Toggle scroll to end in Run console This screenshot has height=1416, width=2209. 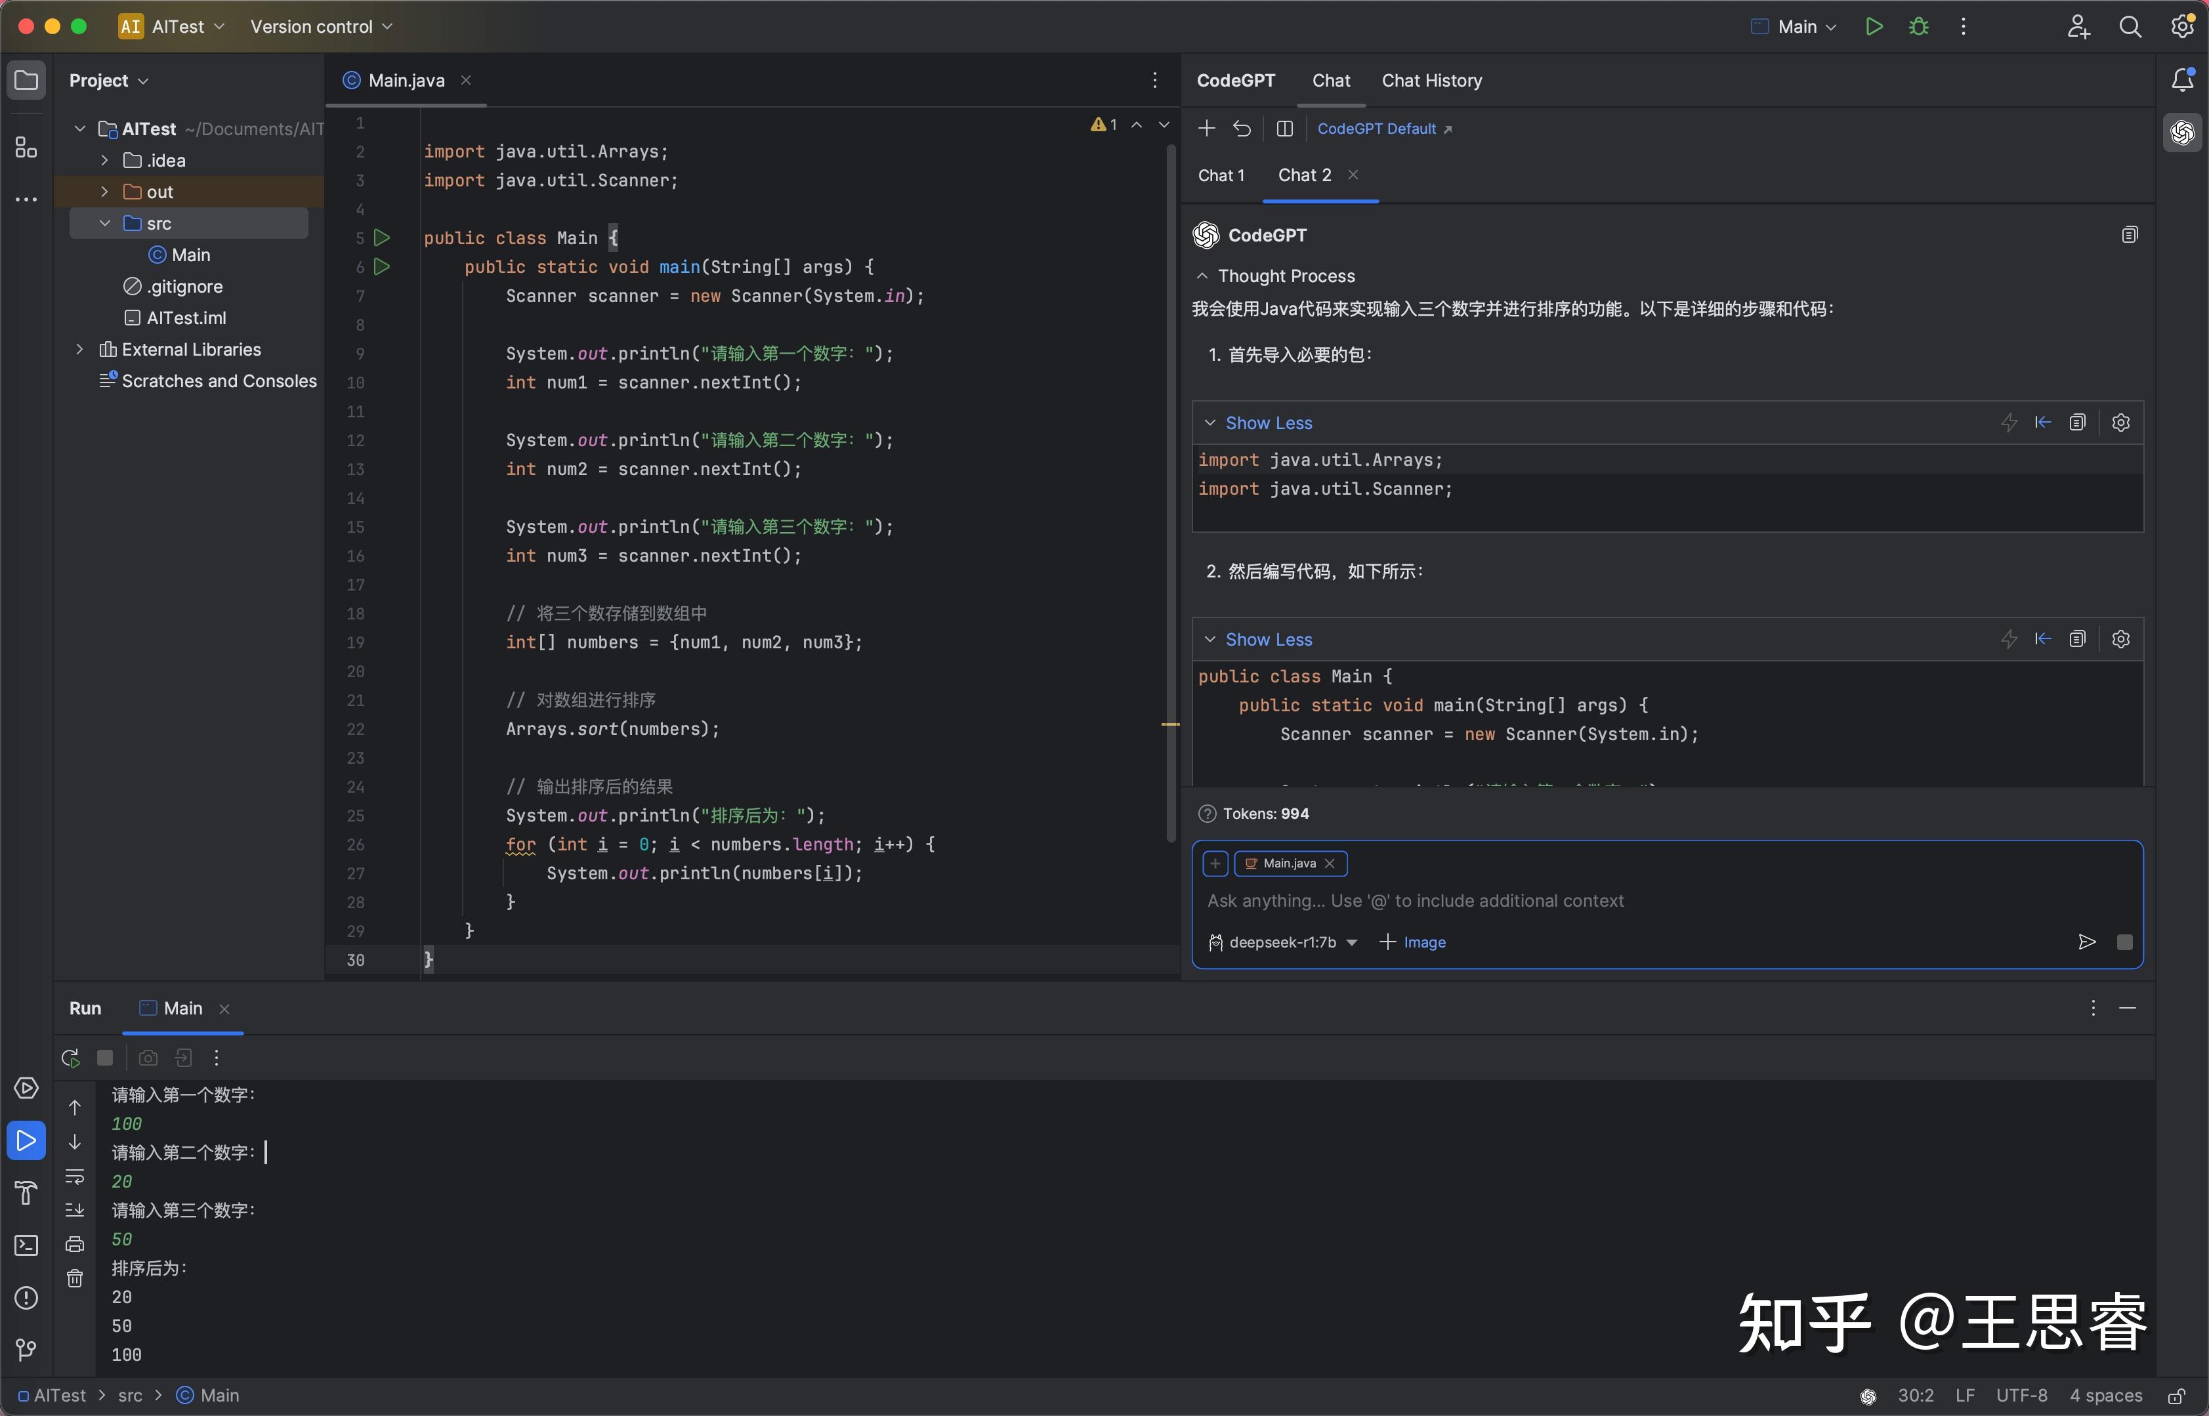pos(75,1210)
